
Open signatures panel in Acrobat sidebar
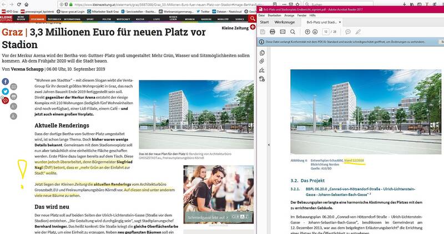pyautogui.click(x=262, y=70)
